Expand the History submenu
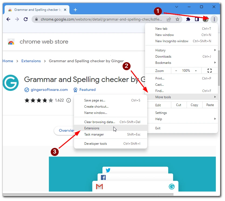Screen dimensions: 225x201 pyautogui.click(x=182, y=50)
